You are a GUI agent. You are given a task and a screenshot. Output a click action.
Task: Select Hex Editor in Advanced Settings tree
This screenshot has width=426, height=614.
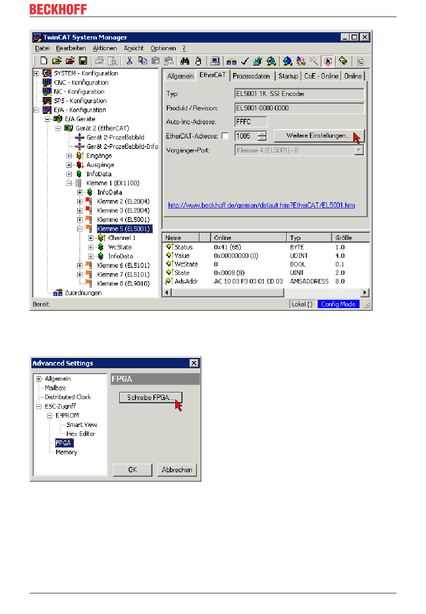pyautogui.click(x=81, y=434)
